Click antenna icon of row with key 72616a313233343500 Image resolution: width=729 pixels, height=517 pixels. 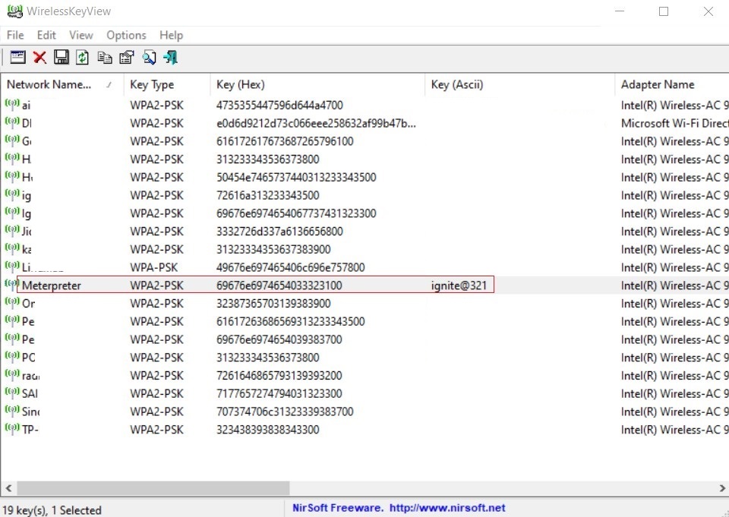pyautogui.click(x=12, y=194)
